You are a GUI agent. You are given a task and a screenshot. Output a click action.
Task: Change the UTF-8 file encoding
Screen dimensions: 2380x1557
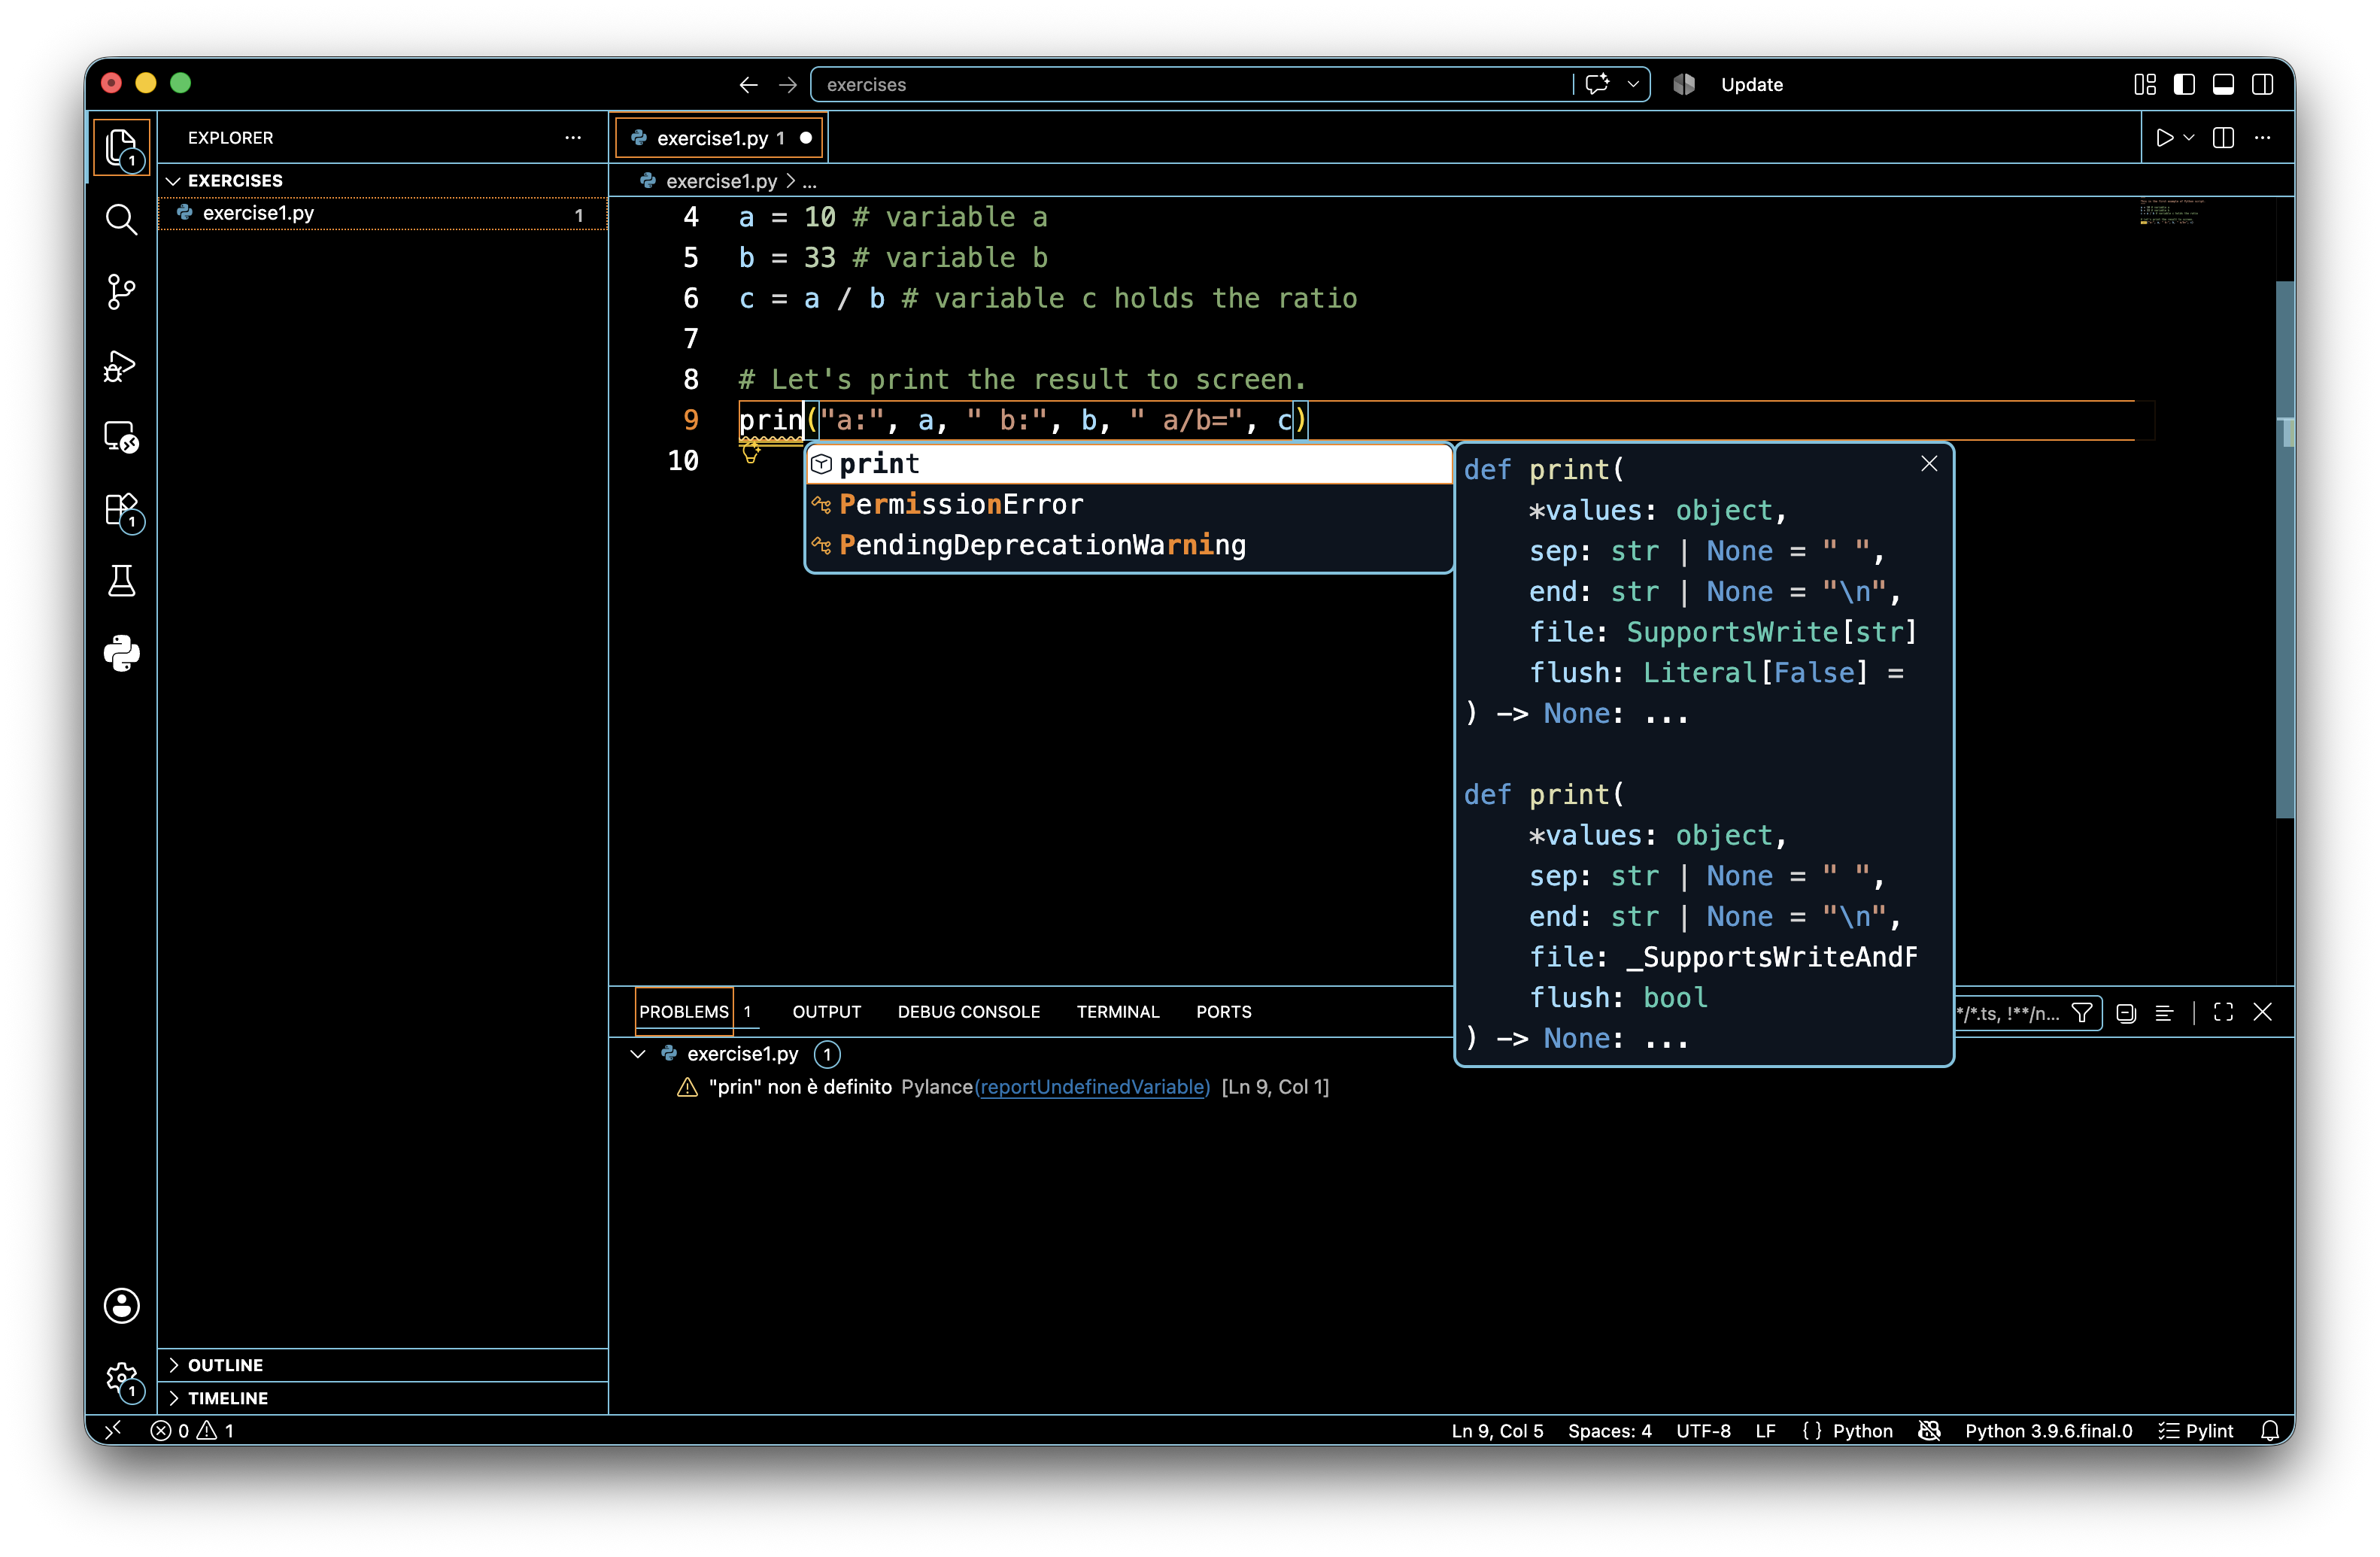(1703, 1431)
